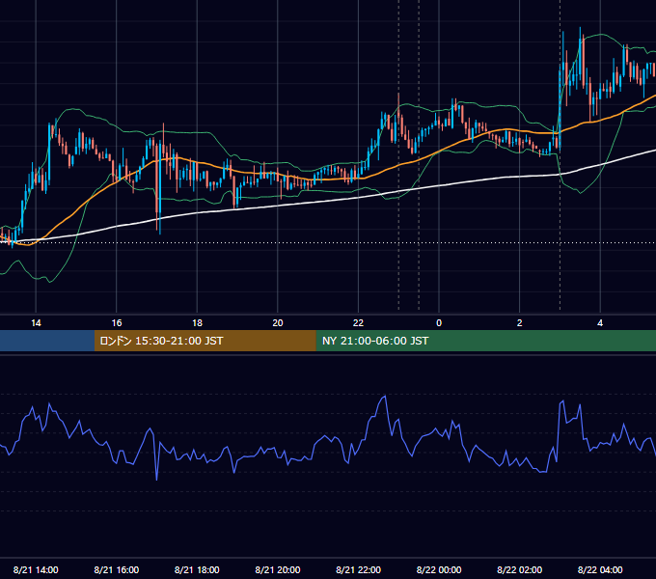Click the hour label 14 on price axis
The image size is (656, 579).
(36, 323)
